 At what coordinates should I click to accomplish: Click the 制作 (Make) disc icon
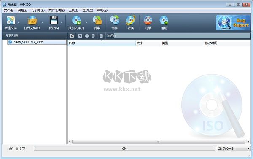(x=115, y=20)
